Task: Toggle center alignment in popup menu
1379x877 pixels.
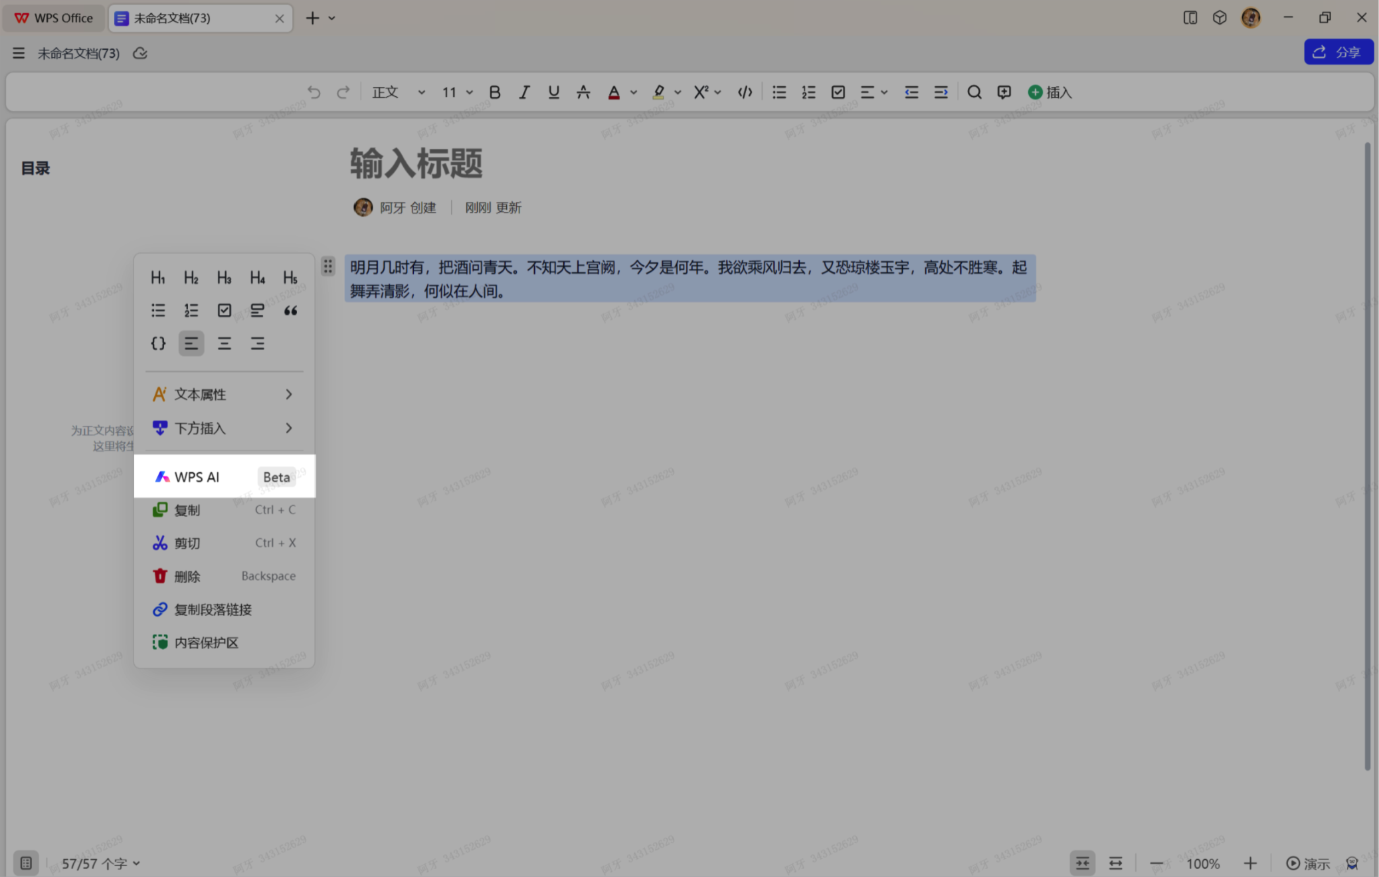Action: coord(225,343)
